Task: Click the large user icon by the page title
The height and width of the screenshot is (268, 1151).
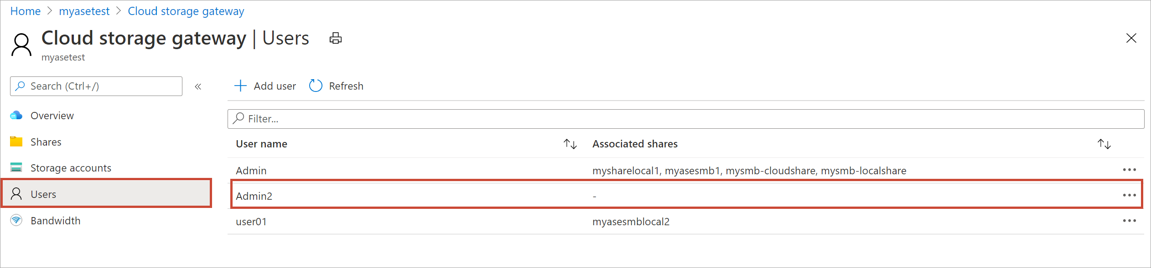Action: [21, 45]
